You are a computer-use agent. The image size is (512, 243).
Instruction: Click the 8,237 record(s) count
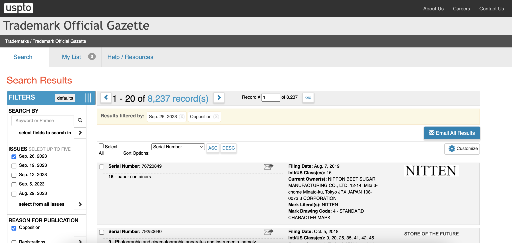(x=178, y=99)
